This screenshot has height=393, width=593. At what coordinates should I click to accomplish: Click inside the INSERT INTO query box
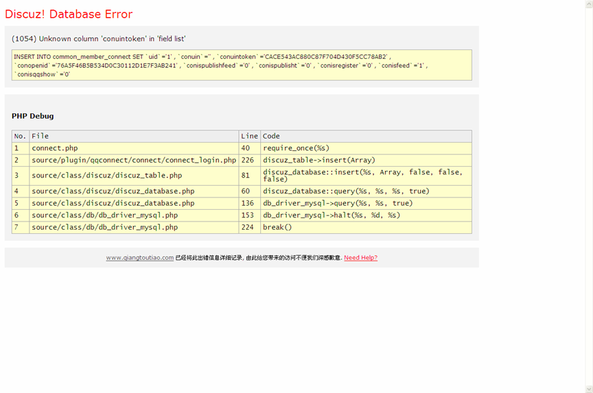241,65
